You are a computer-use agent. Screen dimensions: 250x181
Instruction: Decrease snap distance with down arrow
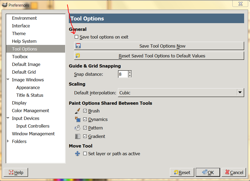click(x=130, y=76)
